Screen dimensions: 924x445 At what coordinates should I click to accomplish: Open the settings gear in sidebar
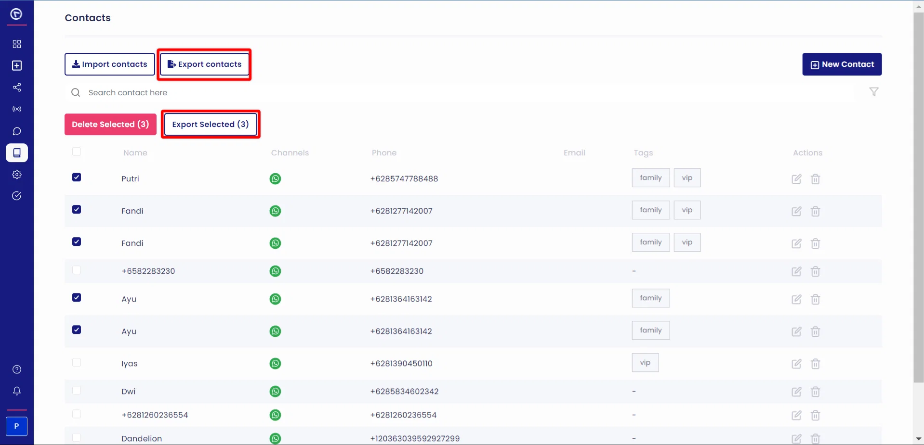click(x=17, y=175)
